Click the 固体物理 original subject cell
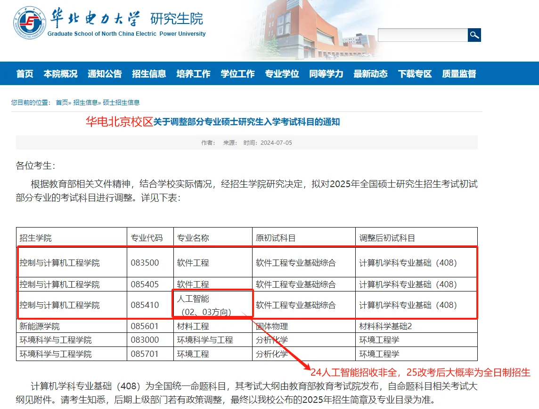 coord(304,326)
